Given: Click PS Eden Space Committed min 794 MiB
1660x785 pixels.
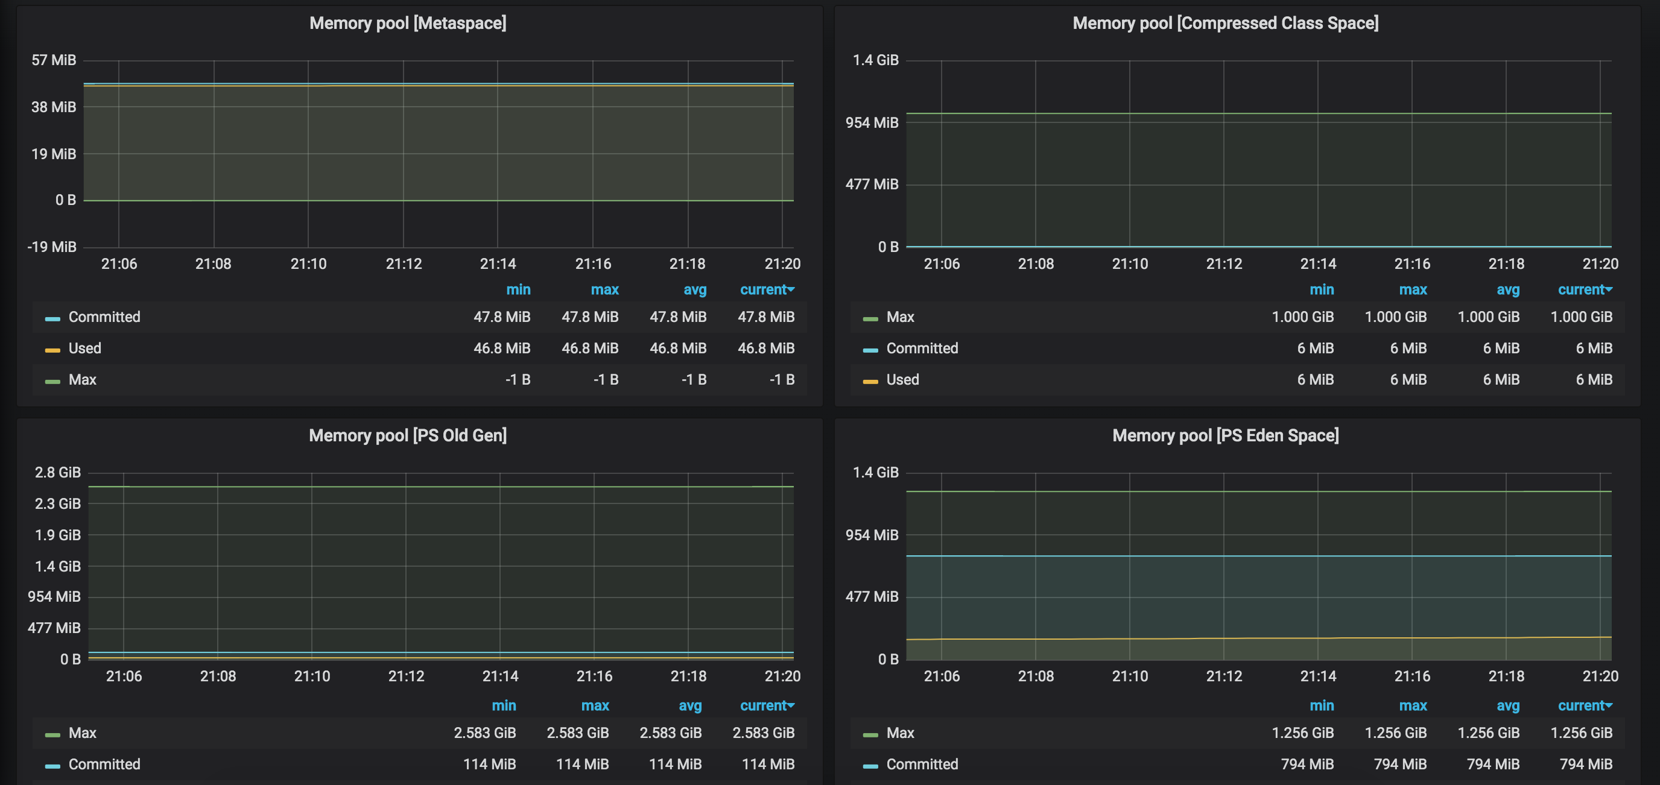Looking at the screenshot, I should point(1308,765).
